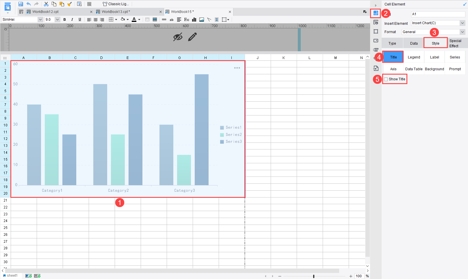The height and width of the screenshot is (279, 468).
Task: Click the pencil edit icon in the header area
Action: click(x=192, y=37)
